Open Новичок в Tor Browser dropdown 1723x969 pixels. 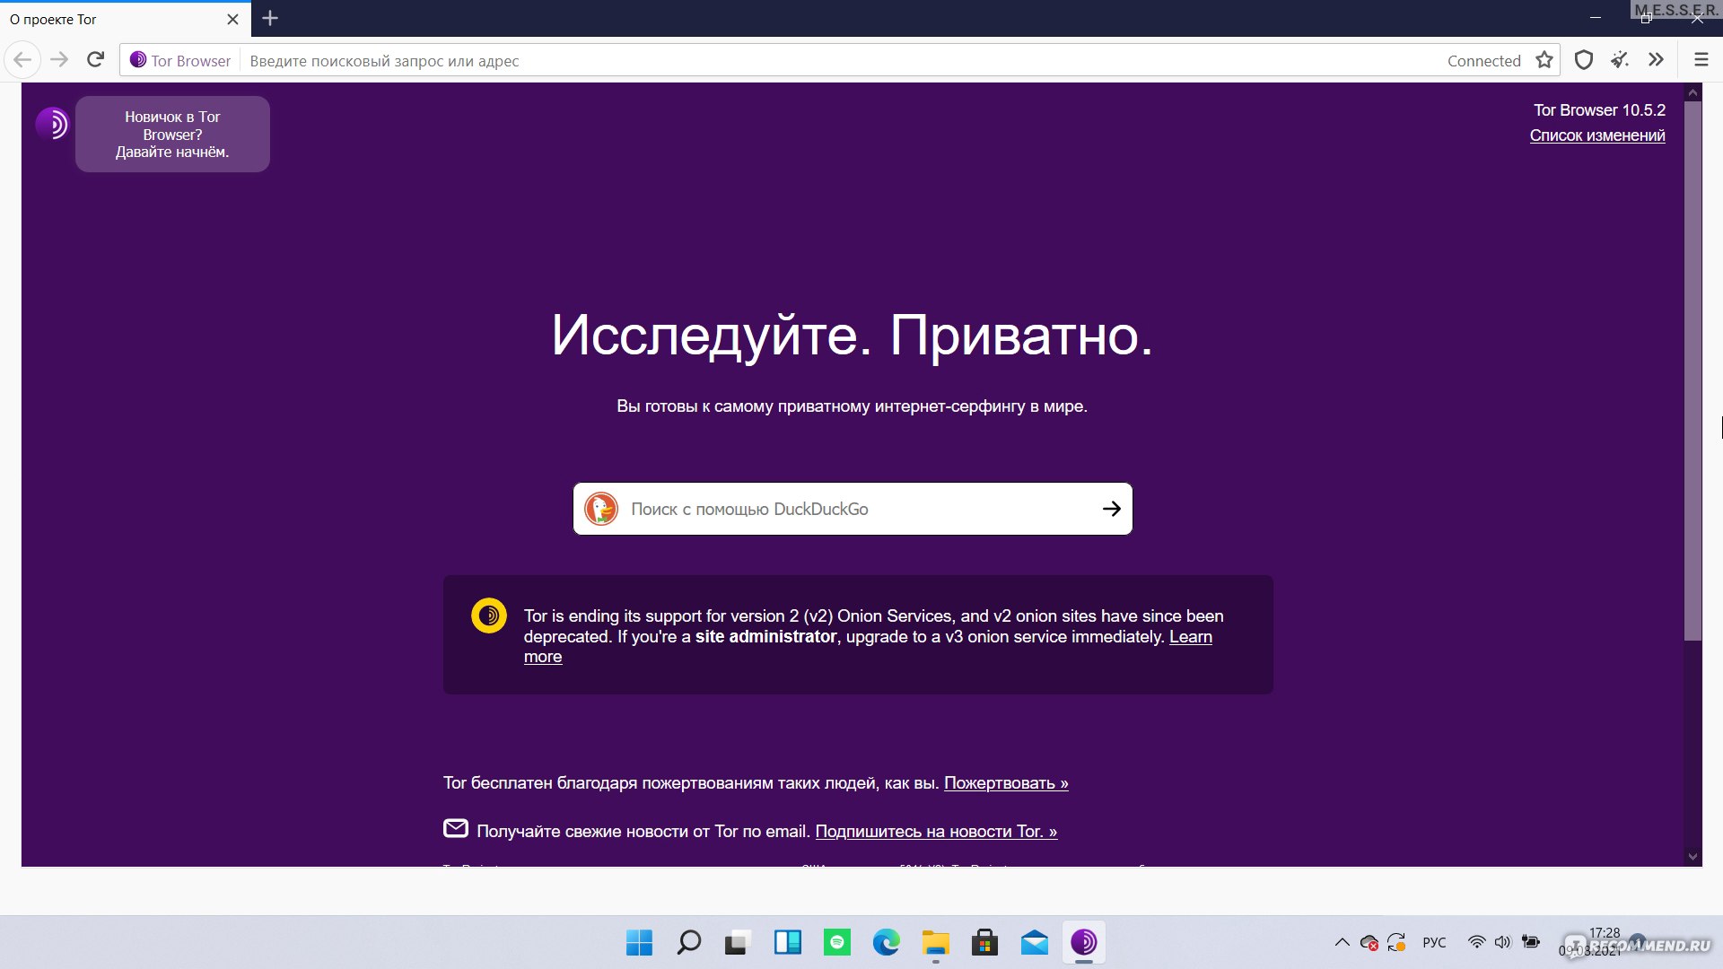[x=174, y=134]
